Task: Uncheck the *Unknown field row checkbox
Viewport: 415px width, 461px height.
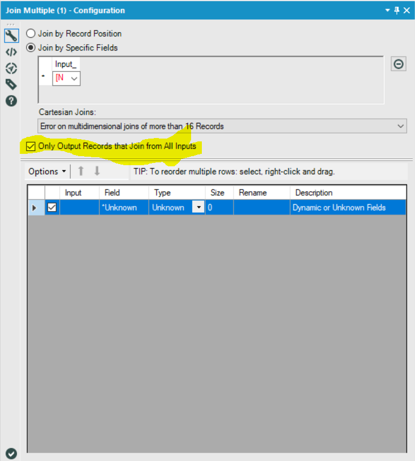Action: (x=52, y=207)
